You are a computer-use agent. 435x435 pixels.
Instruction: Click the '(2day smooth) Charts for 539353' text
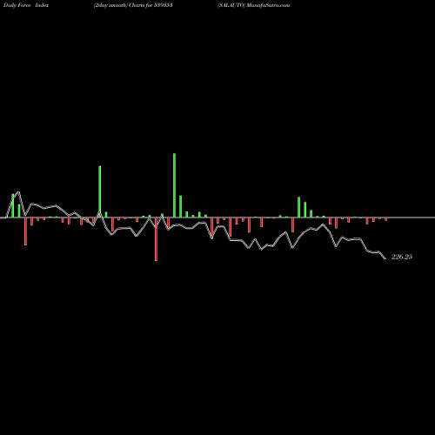133,5
